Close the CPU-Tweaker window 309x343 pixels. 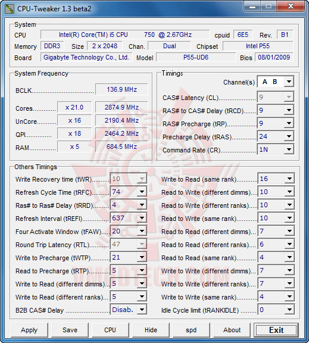coord(291,6)
